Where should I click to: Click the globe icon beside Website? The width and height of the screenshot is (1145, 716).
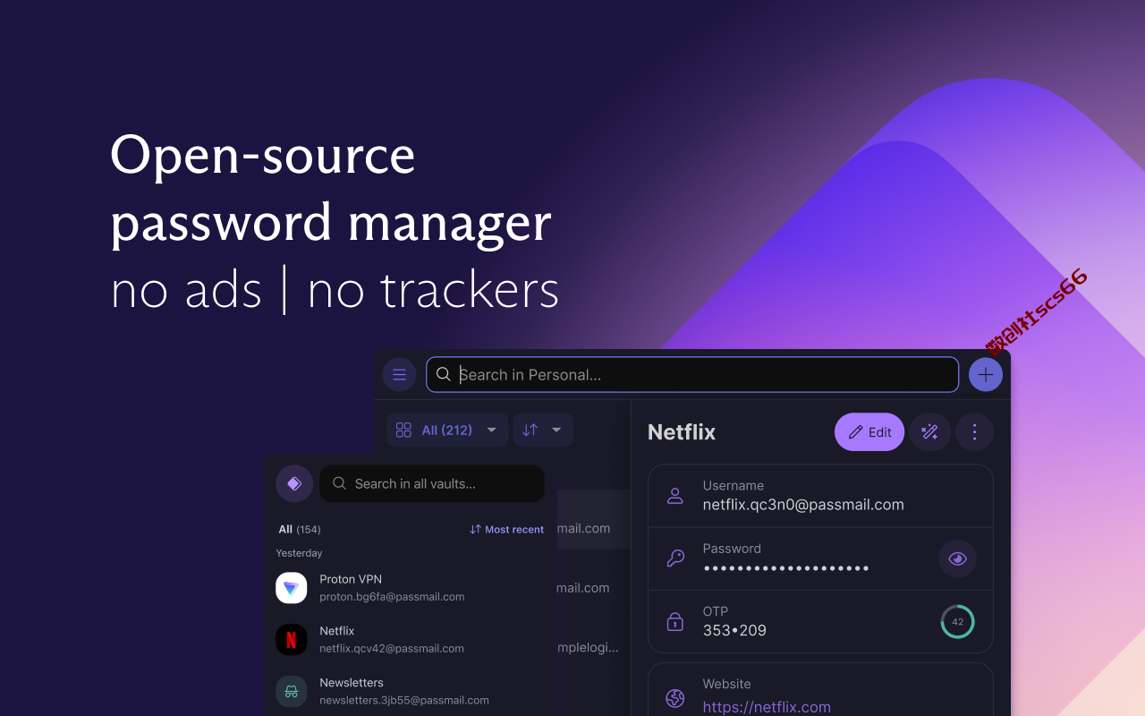(x=675, y=698)
